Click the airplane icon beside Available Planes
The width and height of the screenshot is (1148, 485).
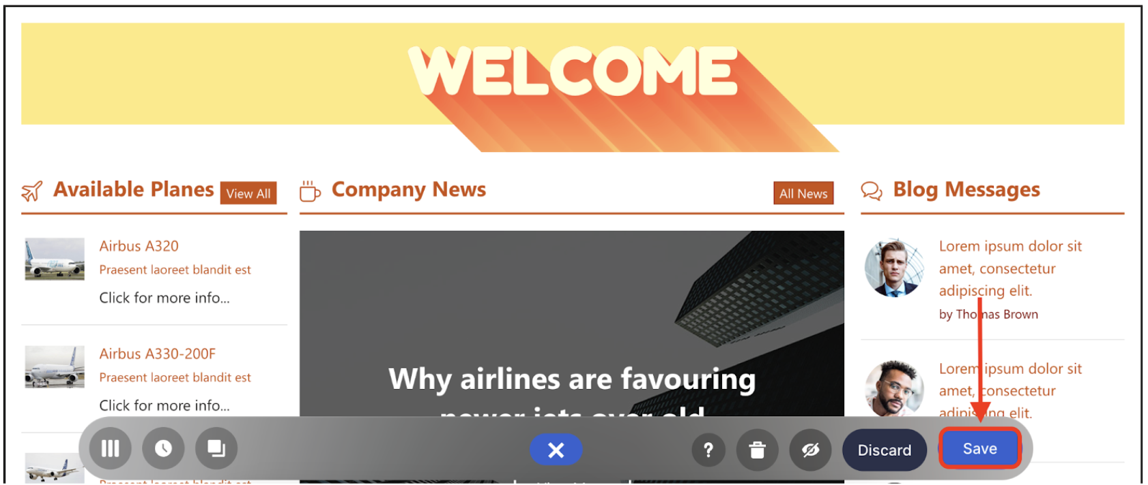32,191
